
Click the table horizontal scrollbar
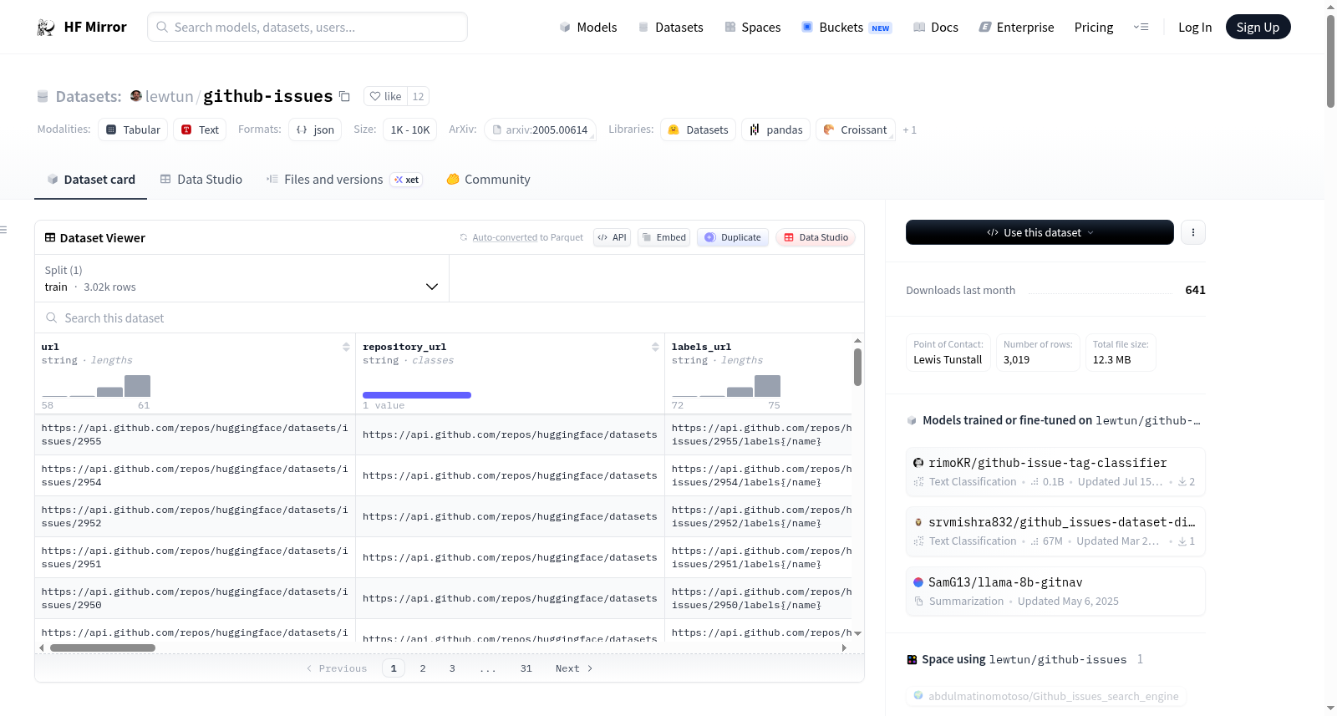(x=103, y=647)
